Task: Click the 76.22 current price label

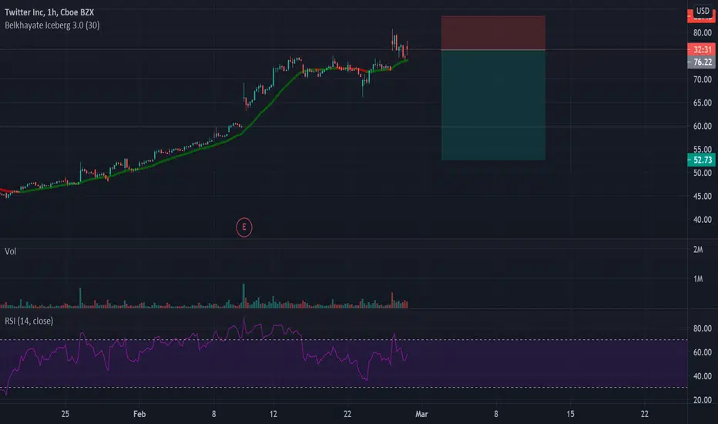Action: click(x=702, y=62)
